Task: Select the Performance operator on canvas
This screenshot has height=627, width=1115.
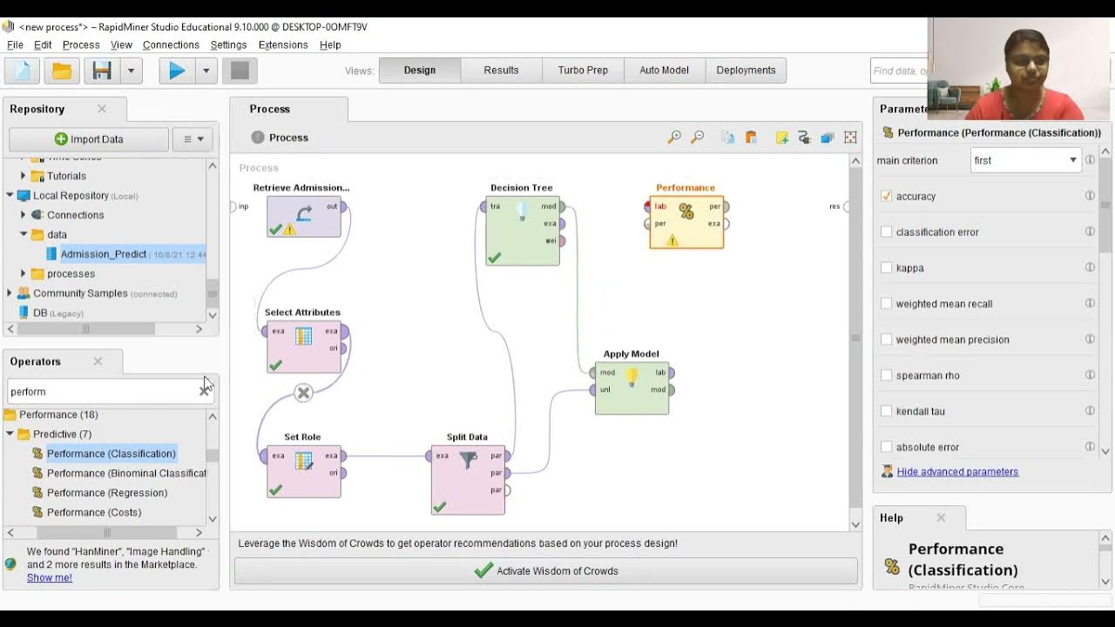Action: [x=686, y=222]
